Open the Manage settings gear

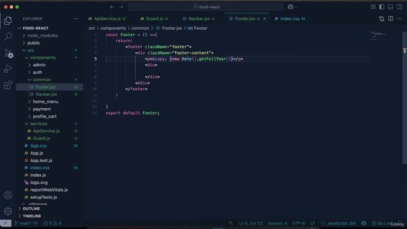click(x=8, y=211)
